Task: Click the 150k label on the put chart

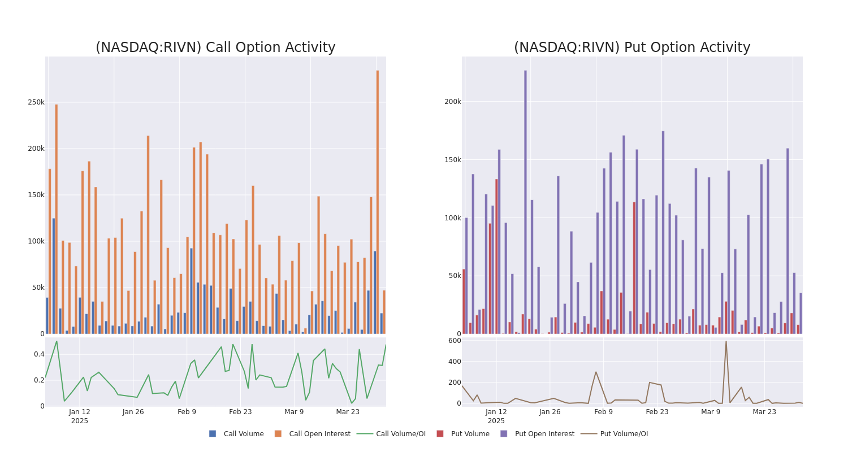Action: click(453, 160)
